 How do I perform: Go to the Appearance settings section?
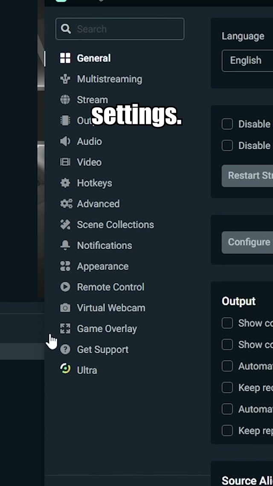tap(102, 266)
